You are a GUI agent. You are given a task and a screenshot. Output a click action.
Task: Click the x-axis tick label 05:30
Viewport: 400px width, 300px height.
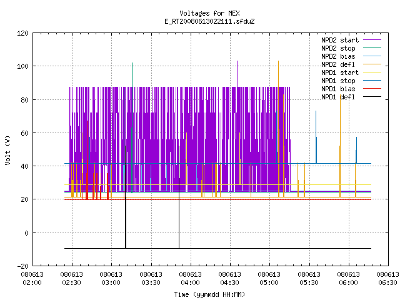(x=309, y=282)
